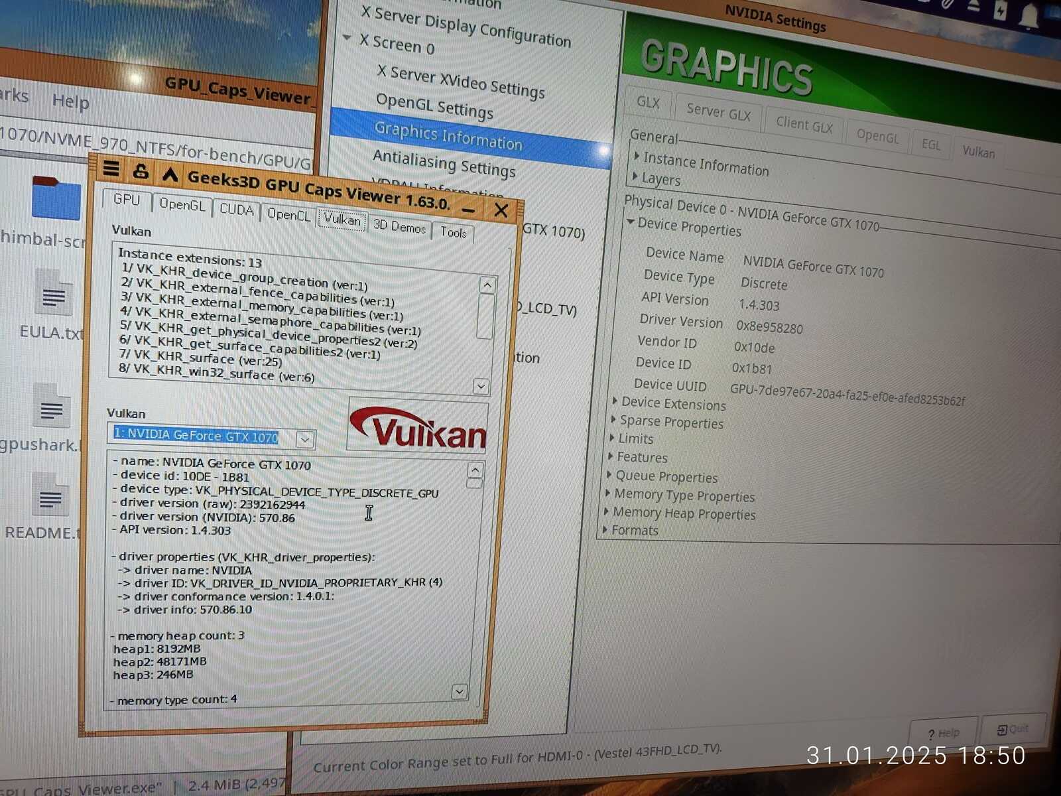Click Driver Version value 0x8e958280
The height and width of the screenshot is (796, 1061).
pyautogui.click(x=769, y=327)
